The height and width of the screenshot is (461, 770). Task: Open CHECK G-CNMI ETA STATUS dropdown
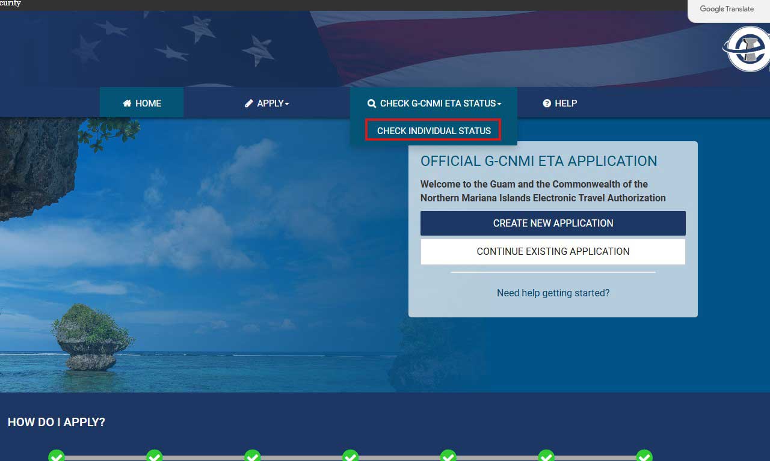434,103
